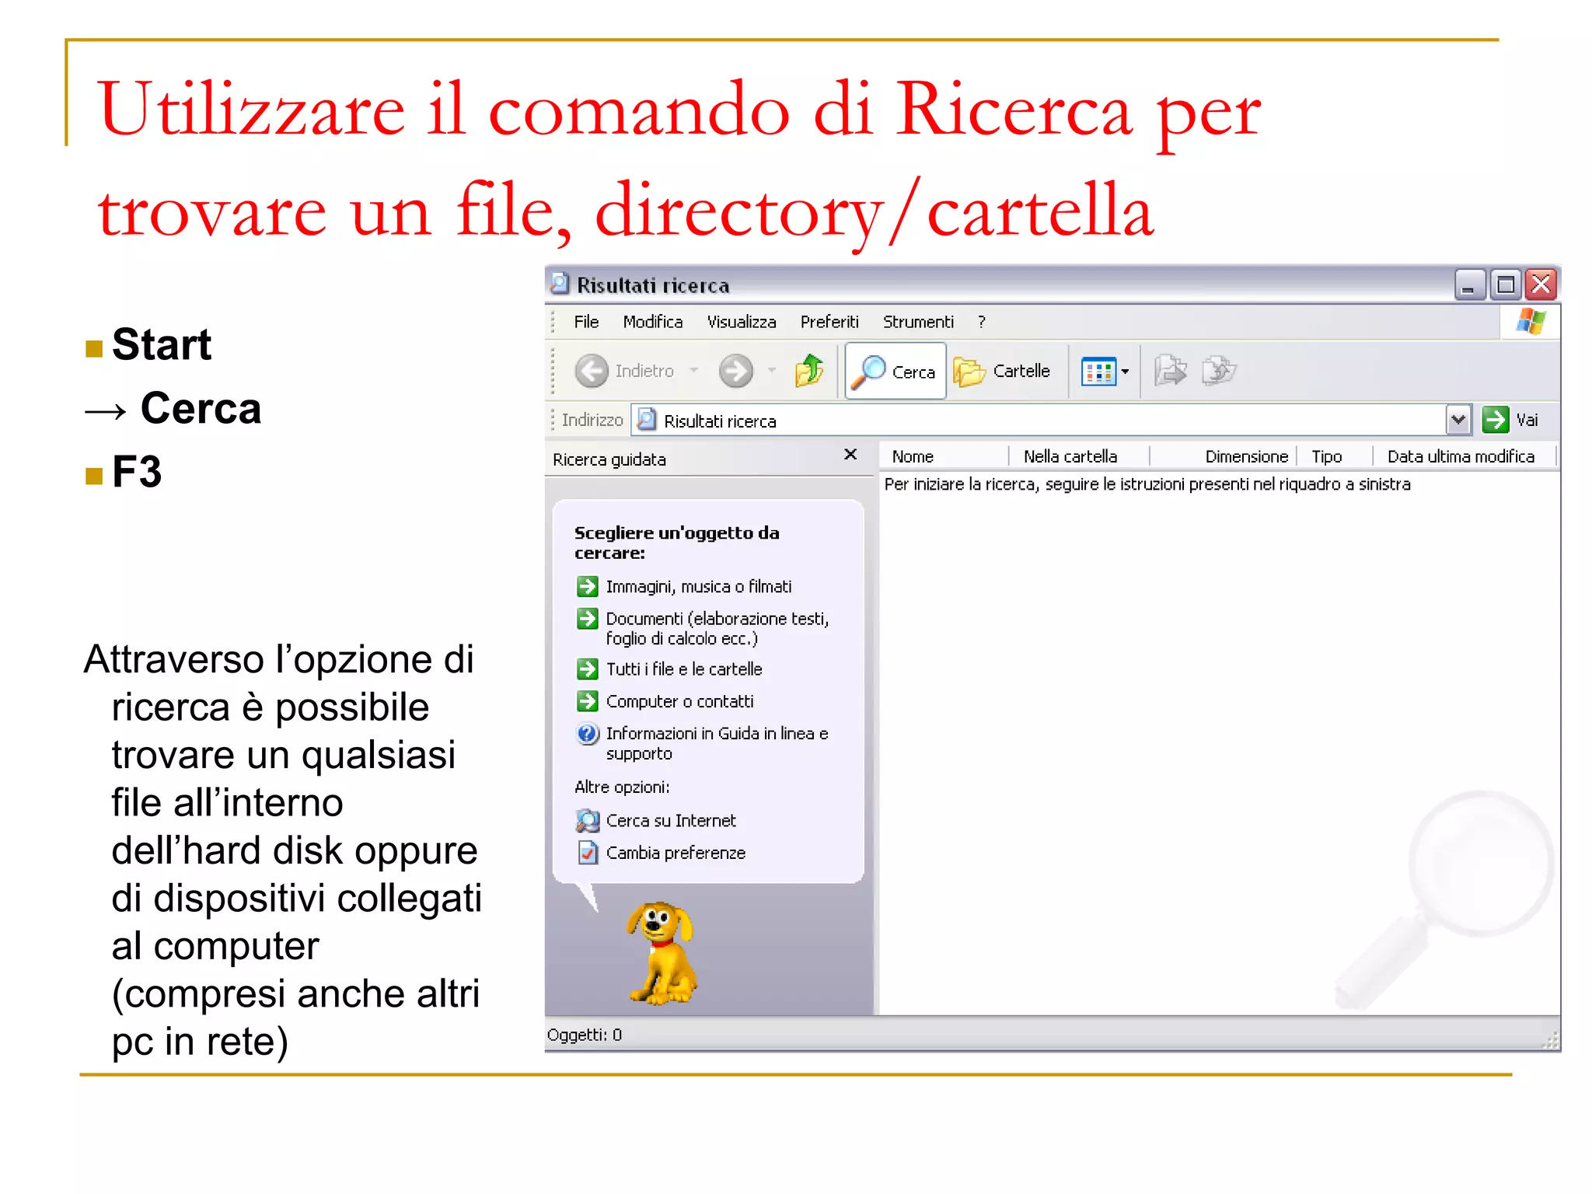This screenshot has width=1592, height=1194.
Task: Click the forward arrow icon
Action: tap(735, 371)
